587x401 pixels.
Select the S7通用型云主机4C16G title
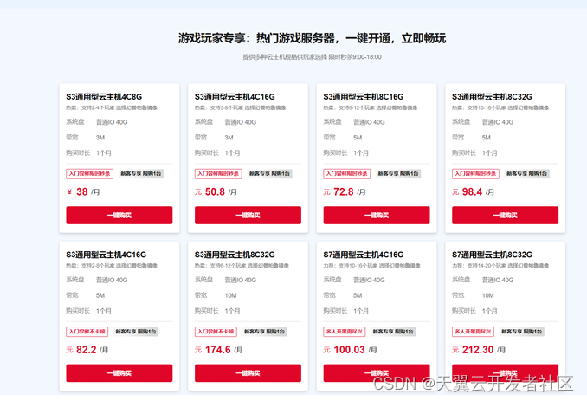tap(363, 255)
